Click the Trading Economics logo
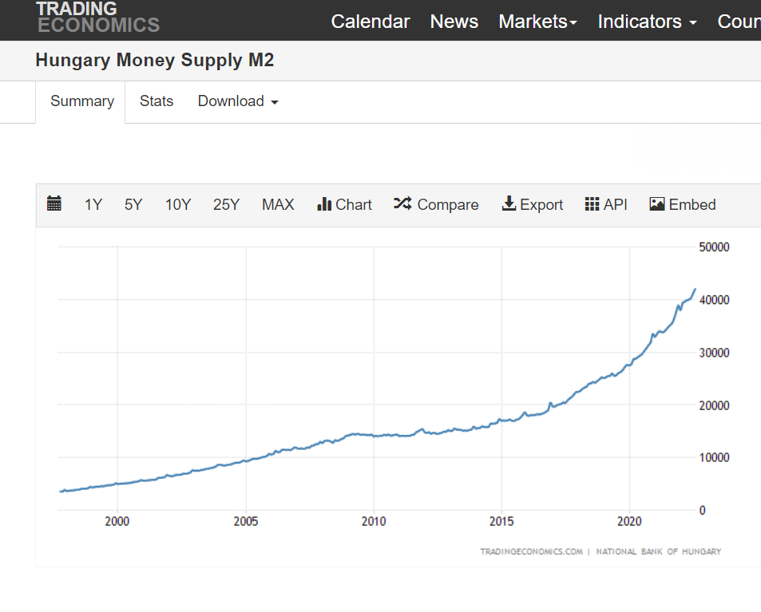The width and height of the screenshot is (761, 612). 97,18
